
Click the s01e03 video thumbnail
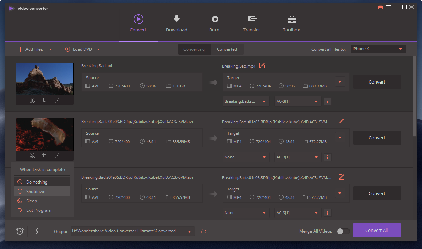tap(44, 134)
